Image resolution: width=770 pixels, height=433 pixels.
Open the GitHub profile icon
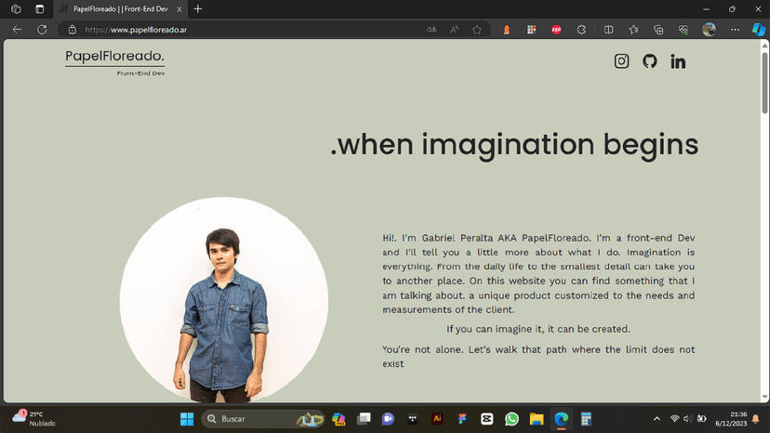click(650, 61)
